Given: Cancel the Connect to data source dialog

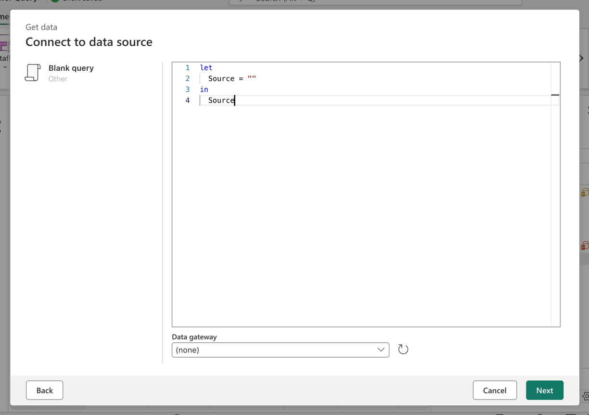Looking at the screenshot, I should (x=495, y=390).
